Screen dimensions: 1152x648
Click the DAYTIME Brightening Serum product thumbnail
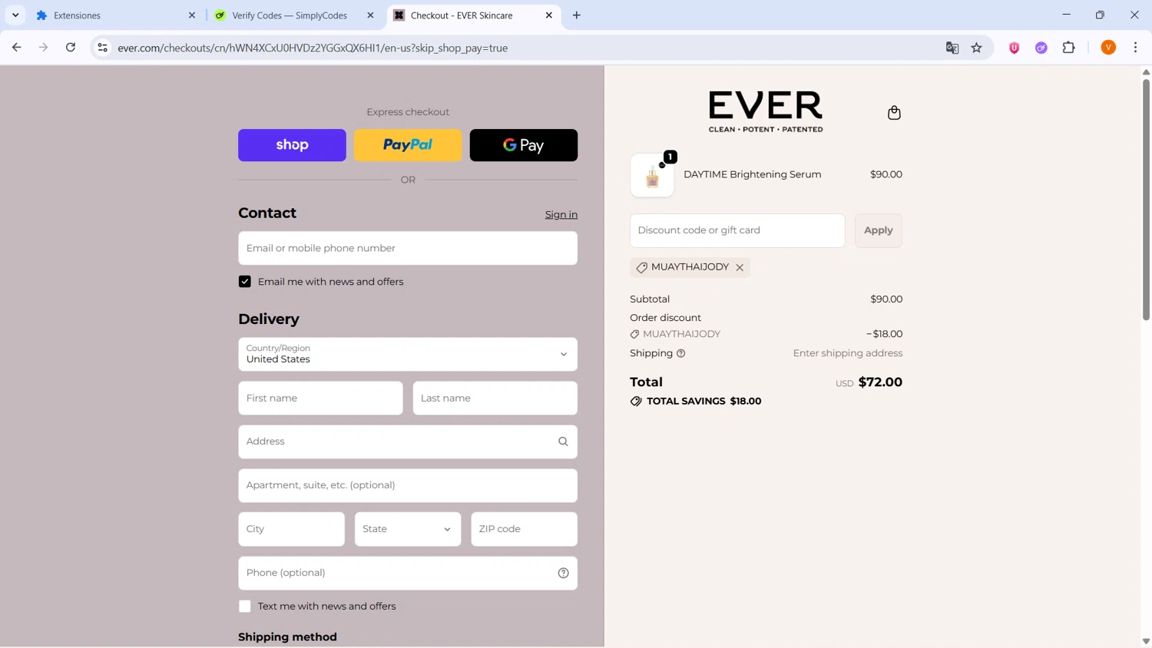pos(652,175)
